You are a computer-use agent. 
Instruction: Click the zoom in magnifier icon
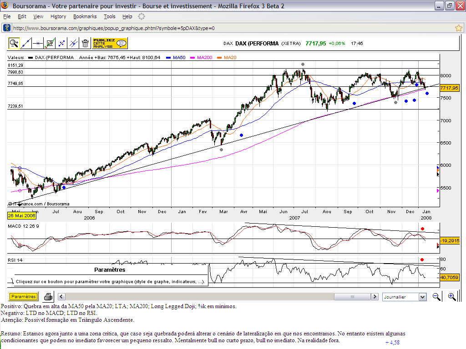coord(452,296)
